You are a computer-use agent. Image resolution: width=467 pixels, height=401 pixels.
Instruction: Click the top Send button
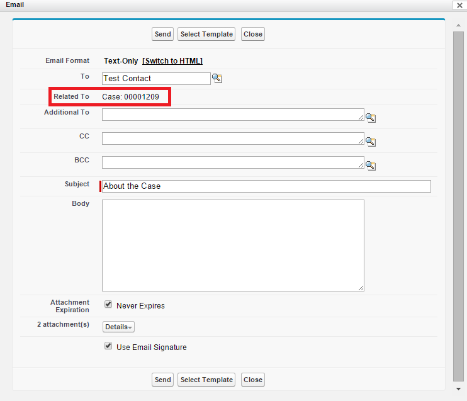[x=162, y=34]
